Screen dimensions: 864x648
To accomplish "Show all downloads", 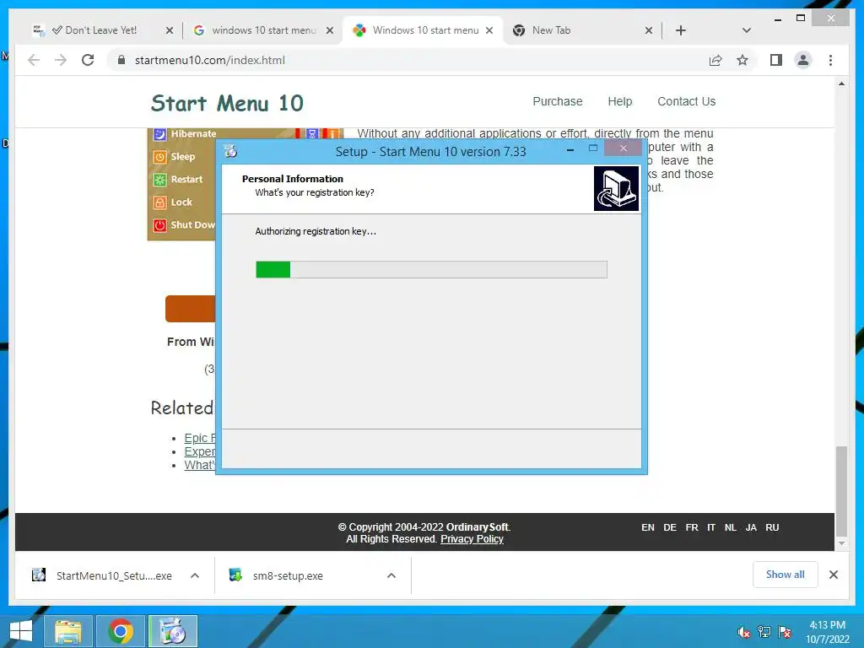I will tap(786, 575).
